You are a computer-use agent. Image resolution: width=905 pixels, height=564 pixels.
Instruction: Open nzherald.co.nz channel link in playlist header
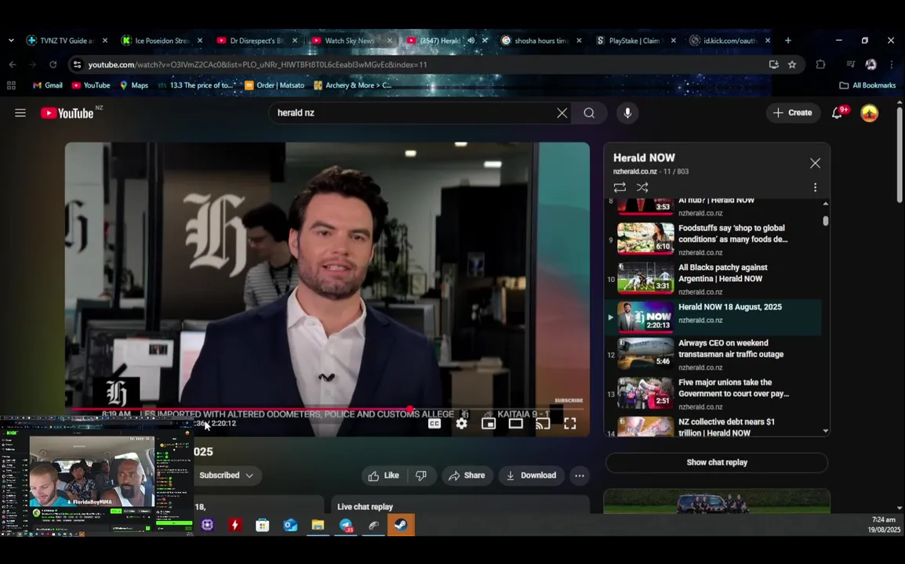(634, 172)
